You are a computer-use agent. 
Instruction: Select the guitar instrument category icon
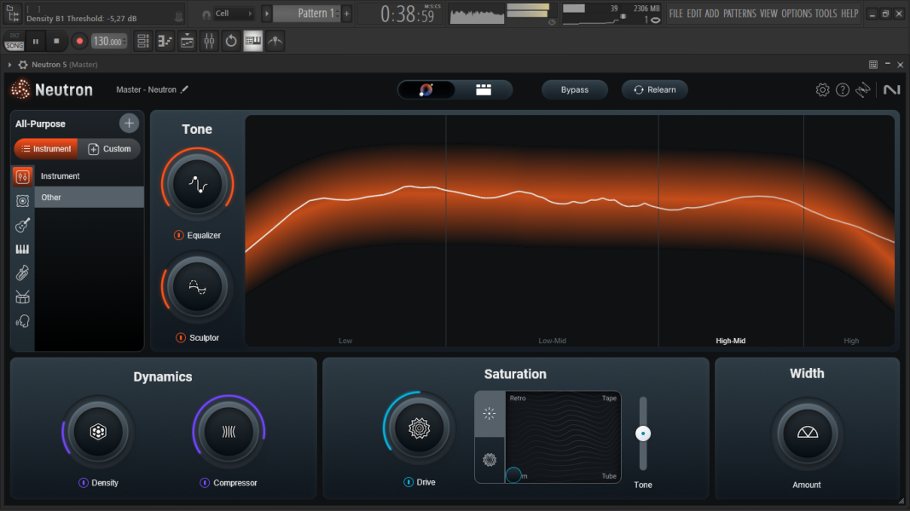click(23, 225)
